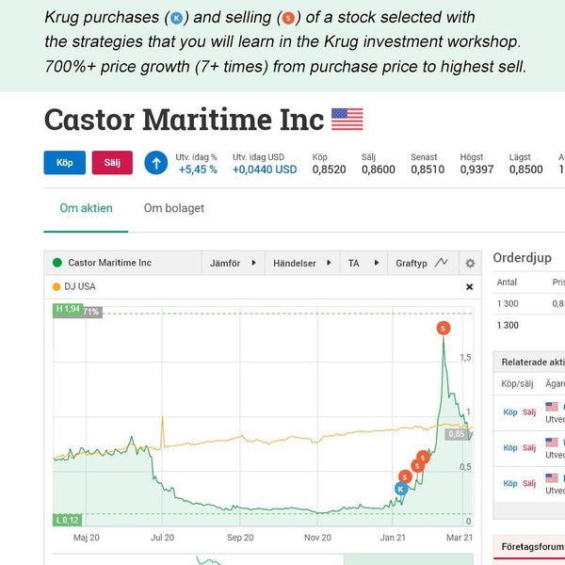Click Köp link in second related stock row
565x565 pixels.
pyautogui.click(x=510, y=448)
